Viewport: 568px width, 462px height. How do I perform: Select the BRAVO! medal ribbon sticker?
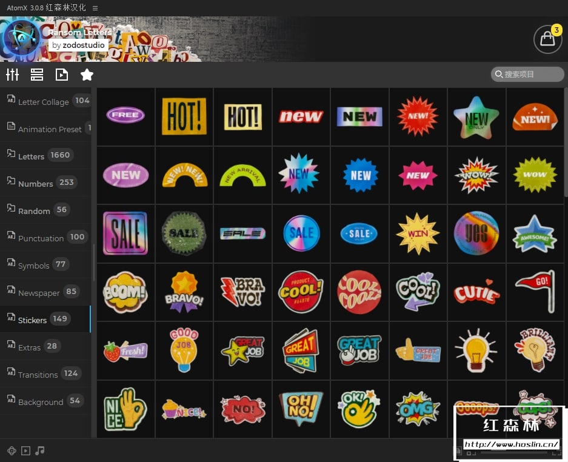tap(184, 292)
